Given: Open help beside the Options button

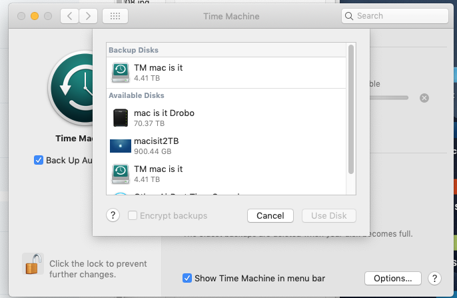Looking at the screenshot, I should click(434, 279).
